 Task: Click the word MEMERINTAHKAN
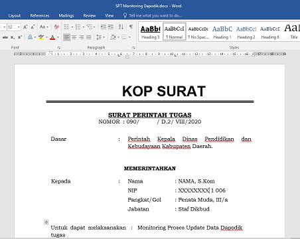(150, 169)
